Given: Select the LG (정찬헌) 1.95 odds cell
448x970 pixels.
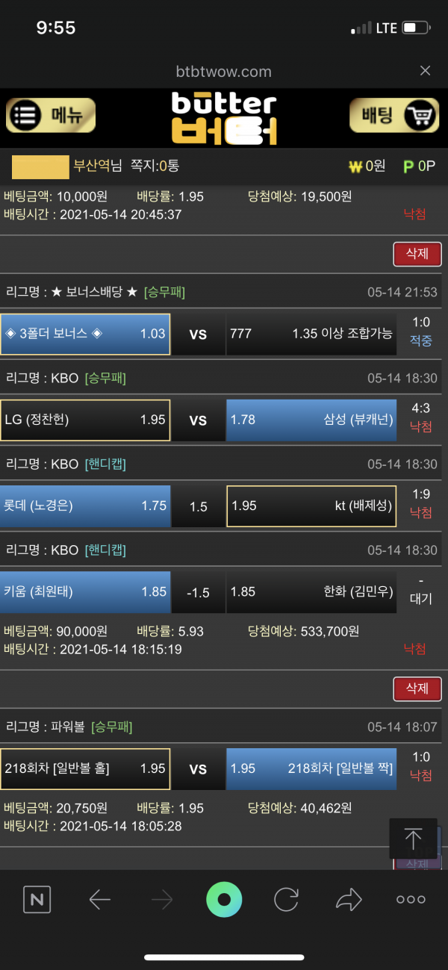Looking at the screenshot, I should [85, 420].
